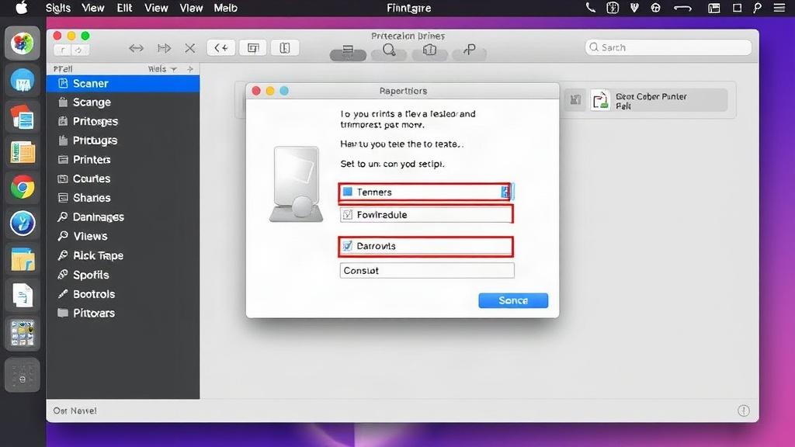
Task: Click the Bootrols wrench icon
Action: coord(63,294)
